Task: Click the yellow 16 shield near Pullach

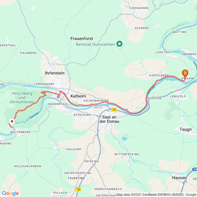Action: 78,189
